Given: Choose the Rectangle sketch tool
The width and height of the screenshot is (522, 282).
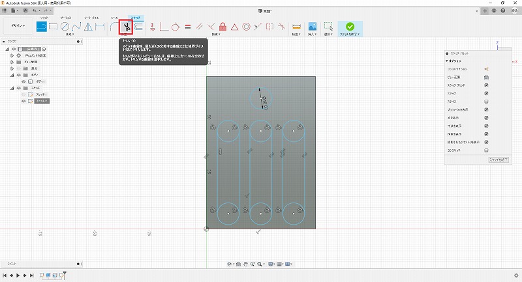Looking at the screenshot, I should [54, 27].
